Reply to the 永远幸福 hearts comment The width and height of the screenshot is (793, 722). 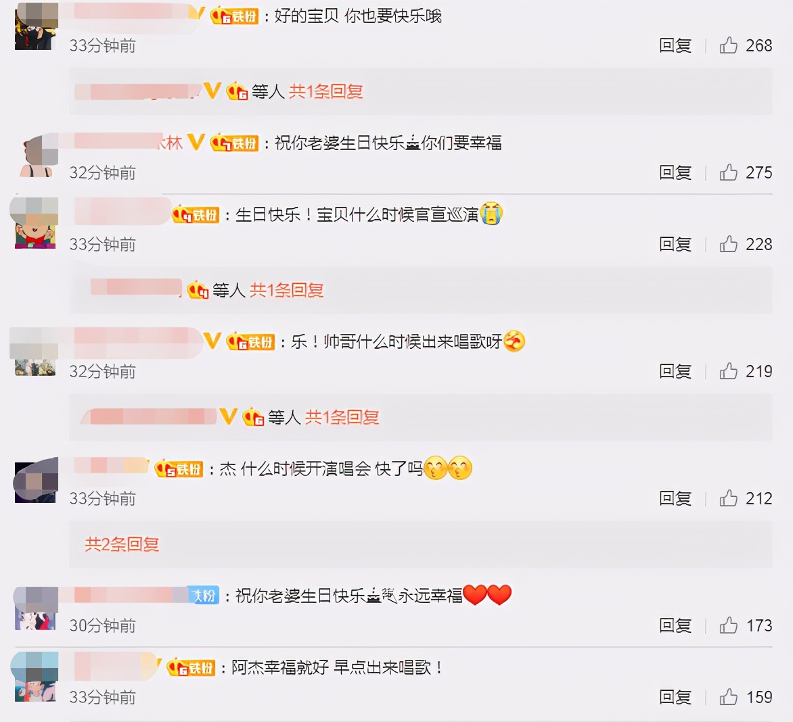point(675,625)
